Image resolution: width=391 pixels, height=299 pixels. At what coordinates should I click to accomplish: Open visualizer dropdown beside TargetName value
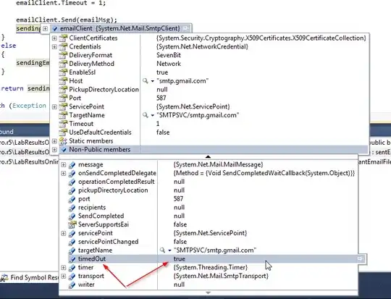(152, 115)
